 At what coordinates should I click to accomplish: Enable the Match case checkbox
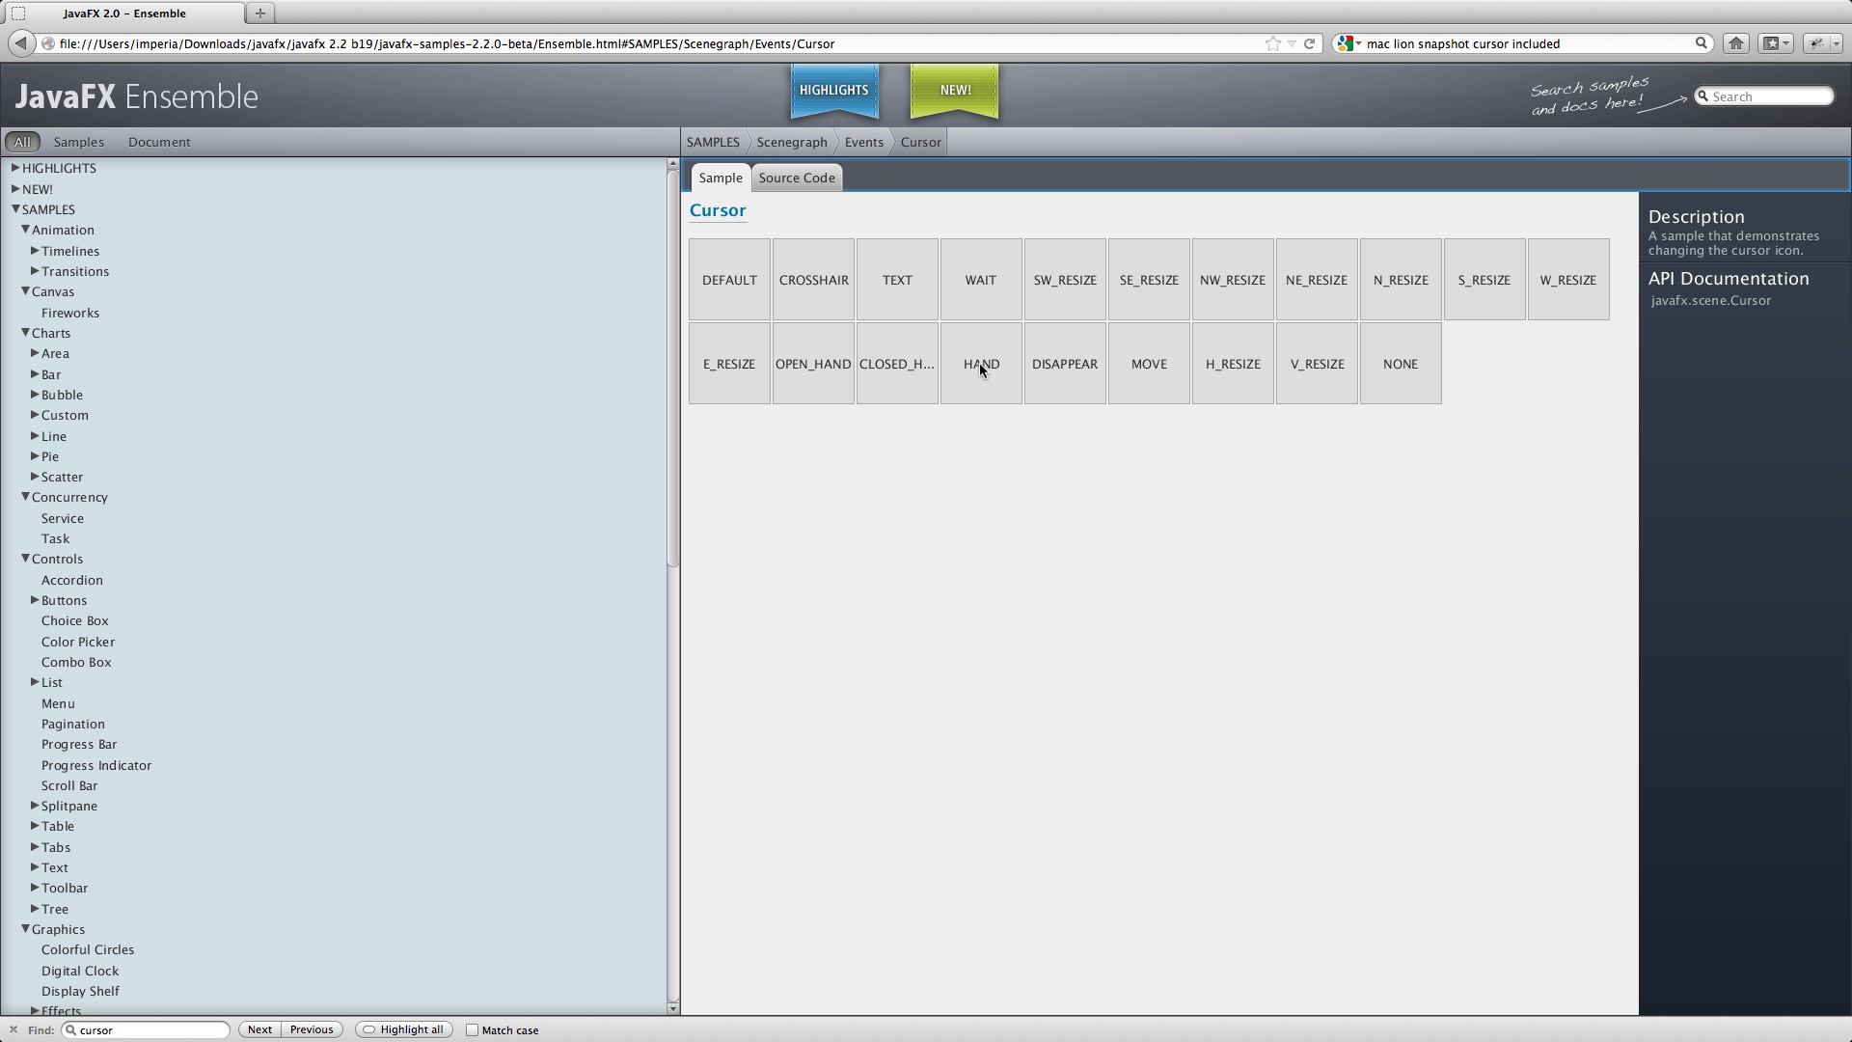click(x=472, y=1029)
